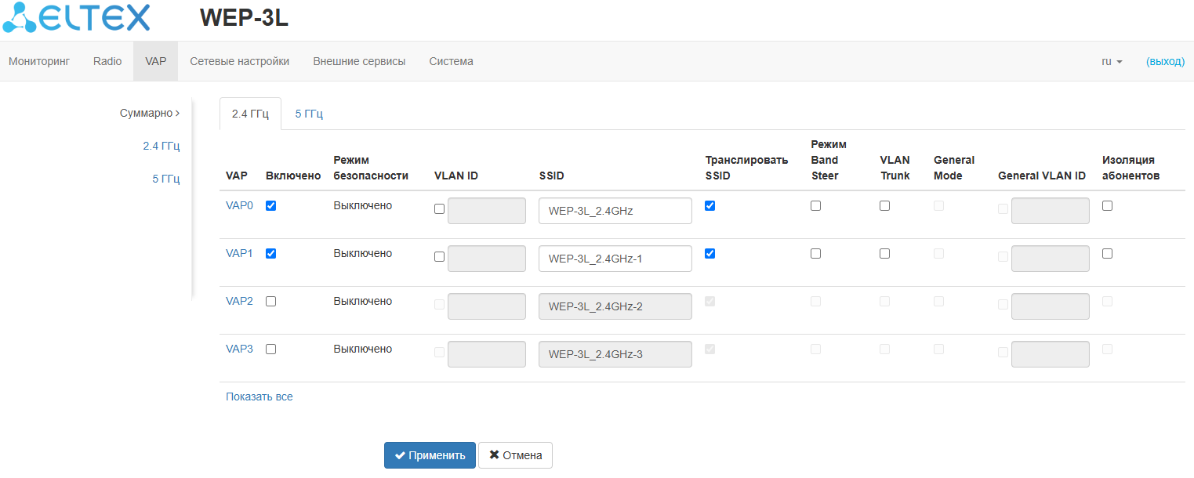Open the VAP0 settings link

point(239,206)
